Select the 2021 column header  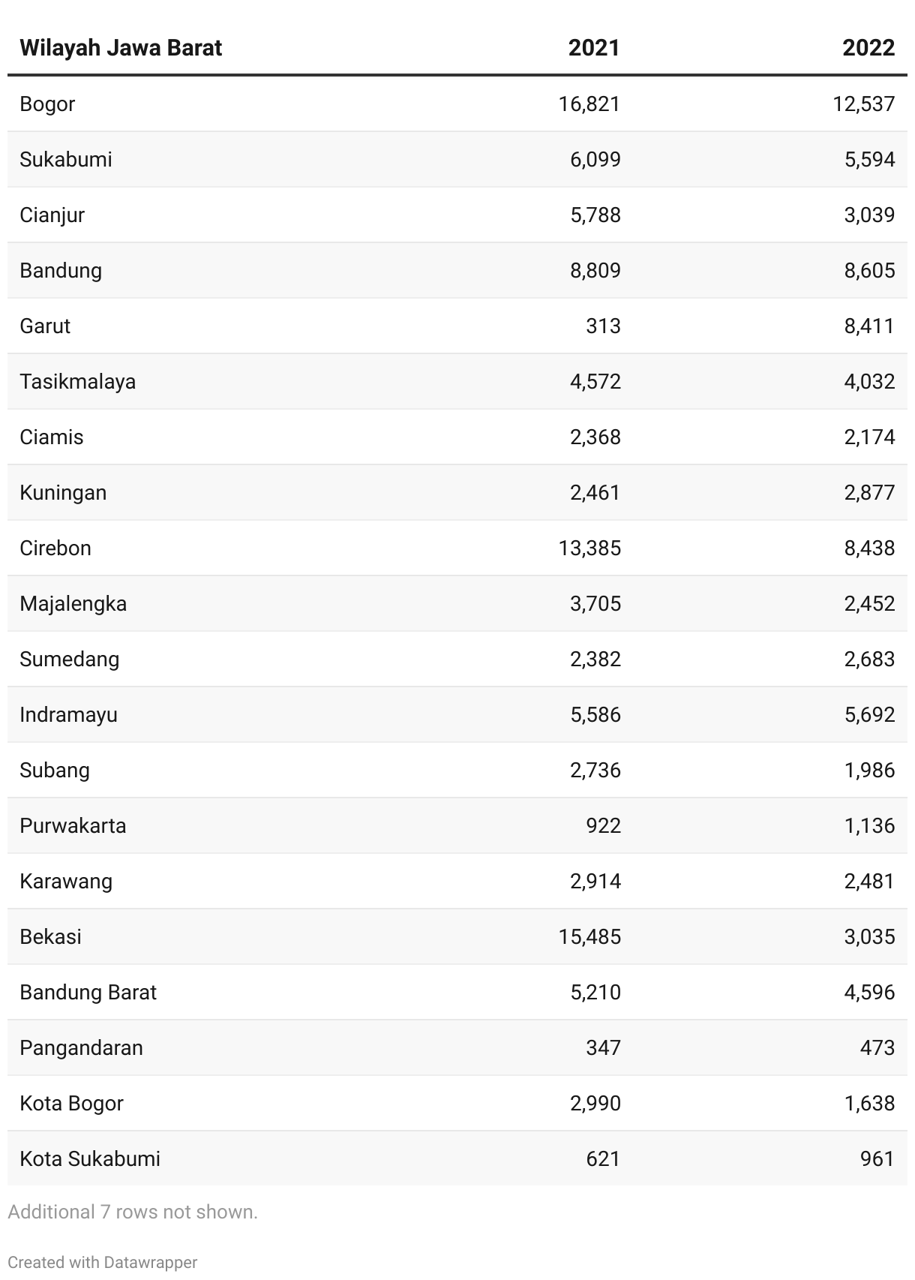594,48
